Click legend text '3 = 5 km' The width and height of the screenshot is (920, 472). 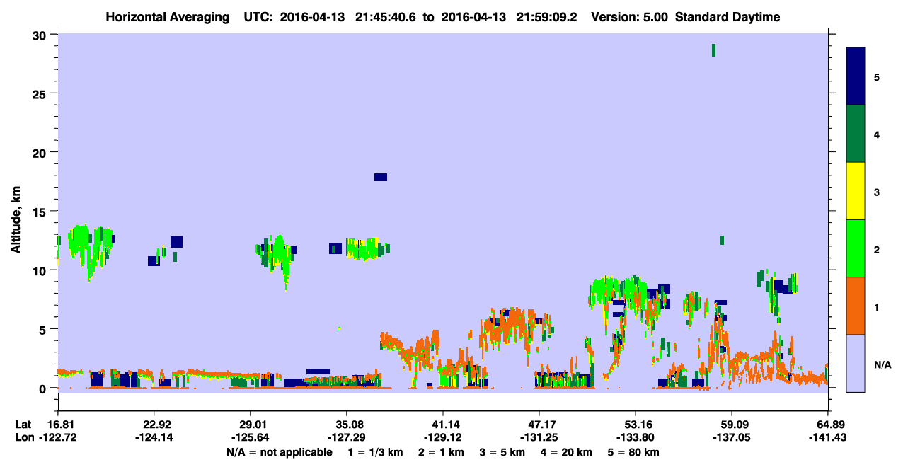pyautogui.click(x=502, y=452)
